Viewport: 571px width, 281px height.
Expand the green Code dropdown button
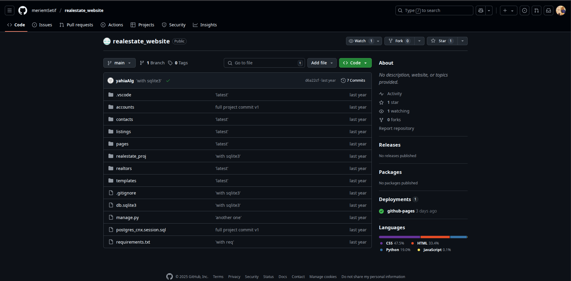355,63
